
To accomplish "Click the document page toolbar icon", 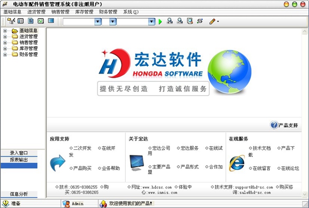I will tap(30, 21).
